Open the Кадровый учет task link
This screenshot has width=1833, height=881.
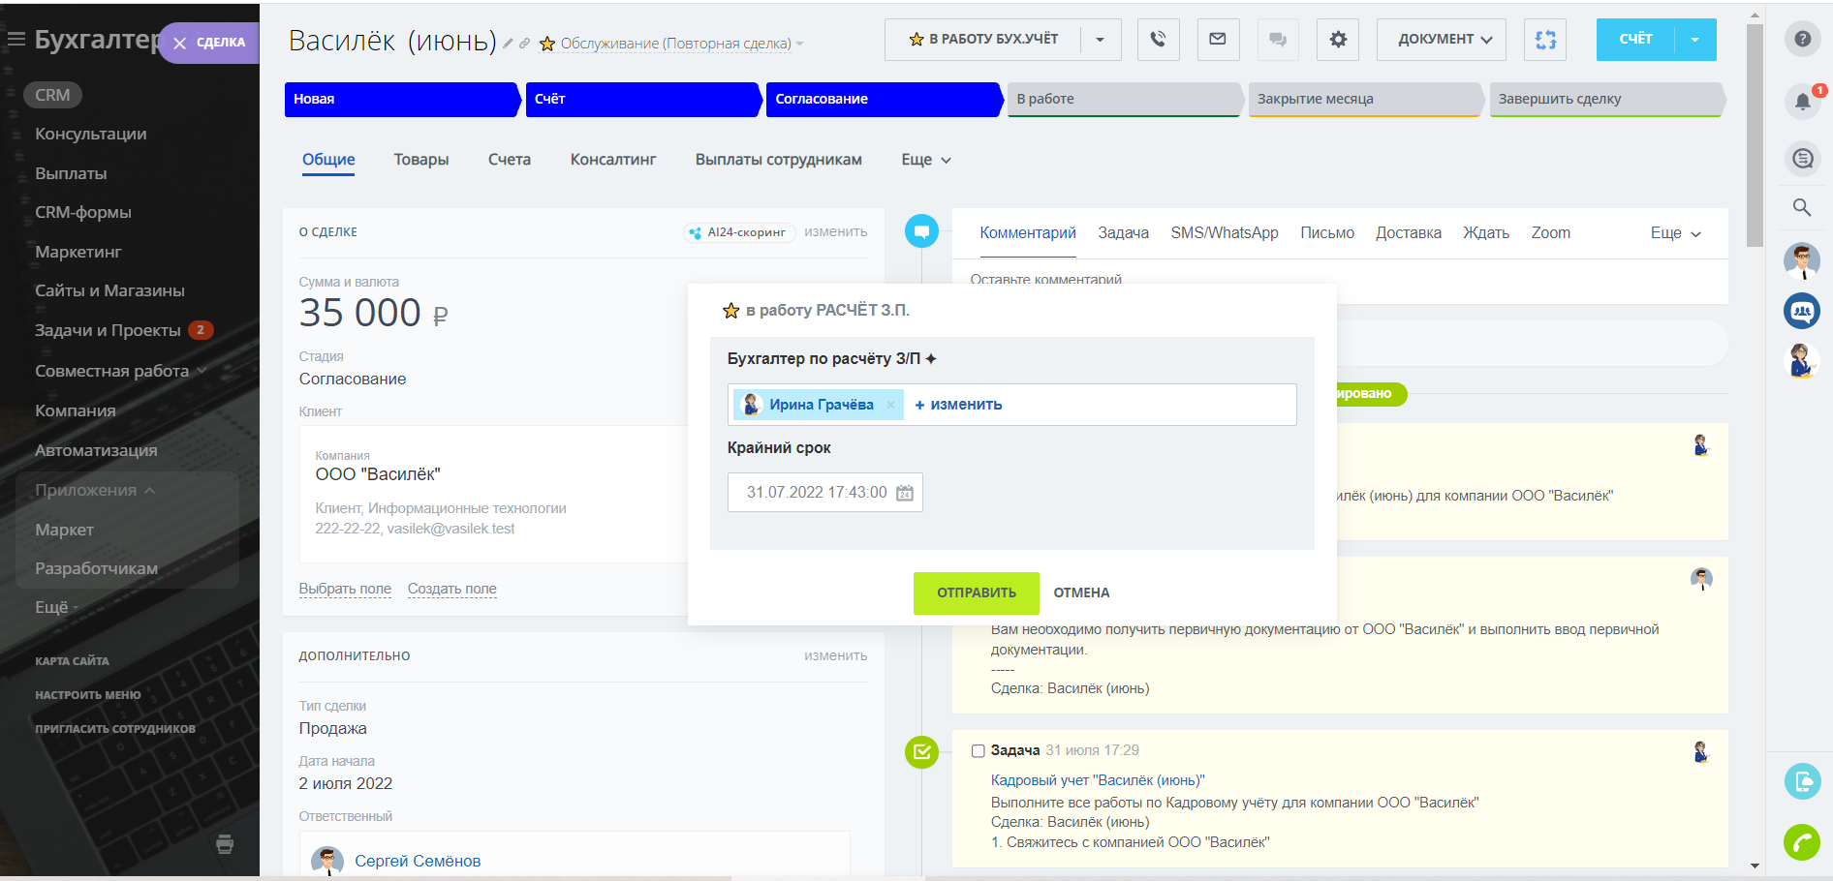[x=1097, y=780]
